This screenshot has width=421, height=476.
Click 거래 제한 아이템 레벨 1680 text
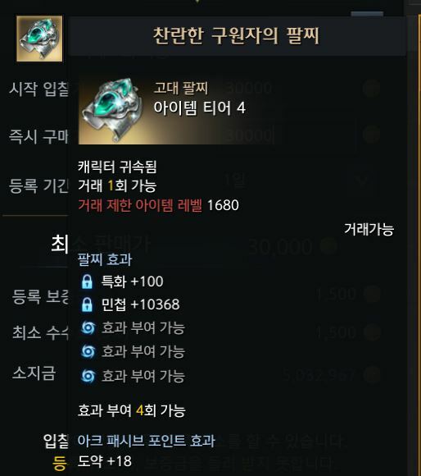click(158, 205)
